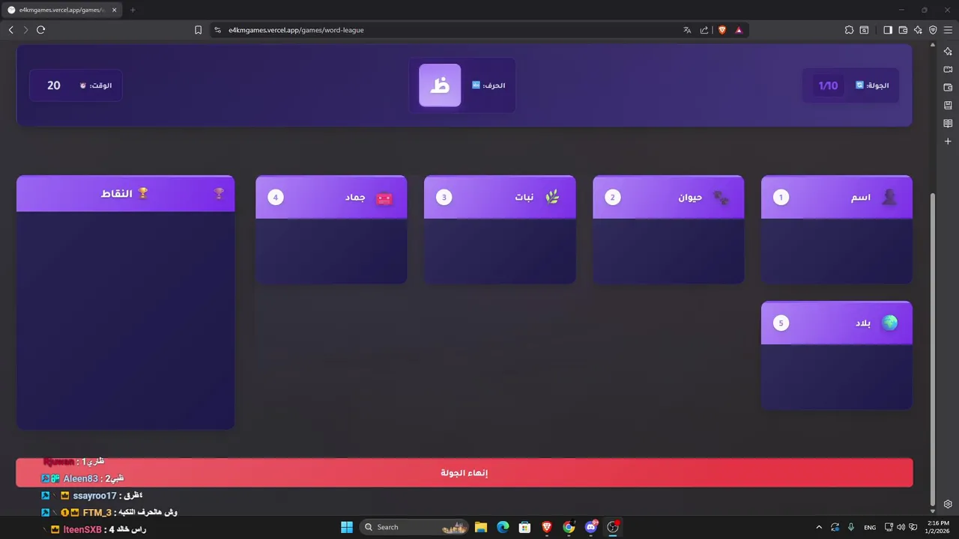Click the ENG language indicator
959x539 pixels.
coord(870,527)
